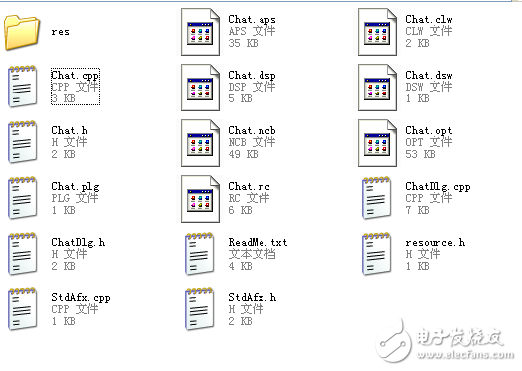Select the res folder name label
This screenshot has height=371, width=522.
click(x=61, y=32)
